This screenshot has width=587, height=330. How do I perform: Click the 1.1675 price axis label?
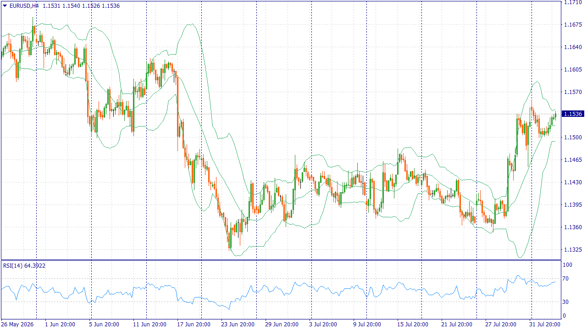click(x=573, y=25)
